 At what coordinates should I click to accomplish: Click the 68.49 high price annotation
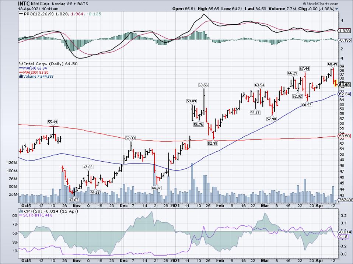click(332, 64)
